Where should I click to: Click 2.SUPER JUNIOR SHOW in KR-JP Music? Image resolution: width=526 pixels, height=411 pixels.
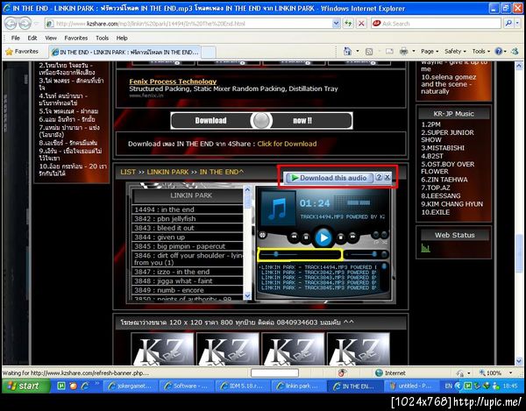pos(447,136)
